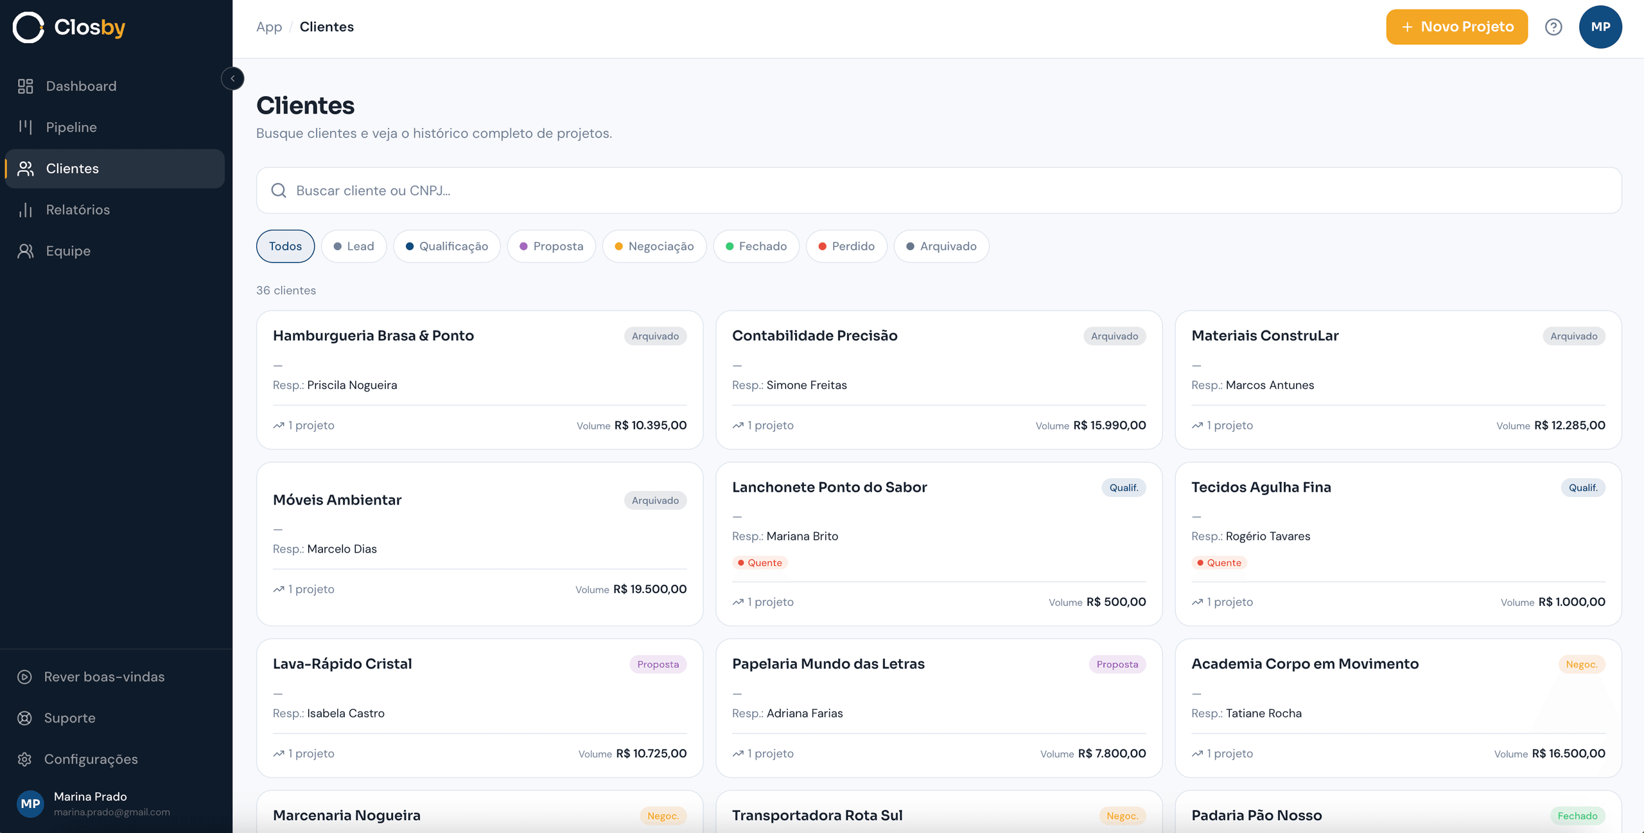Click the Marcenaria Nogueira title

coord(347,815)
